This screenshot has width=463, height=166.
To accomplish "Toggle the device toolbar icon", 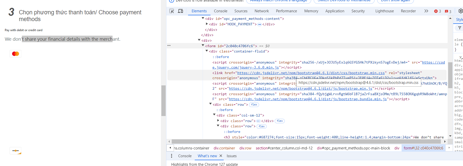I will coord(181,11).
